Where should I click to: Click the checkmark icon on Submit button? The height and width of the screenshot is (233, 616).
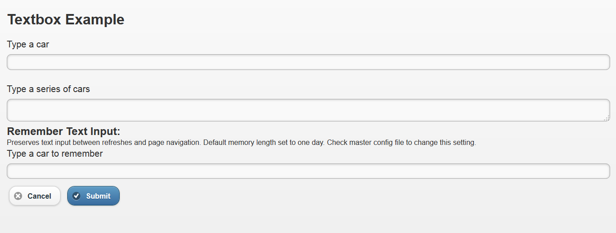(x=76, y=196)
